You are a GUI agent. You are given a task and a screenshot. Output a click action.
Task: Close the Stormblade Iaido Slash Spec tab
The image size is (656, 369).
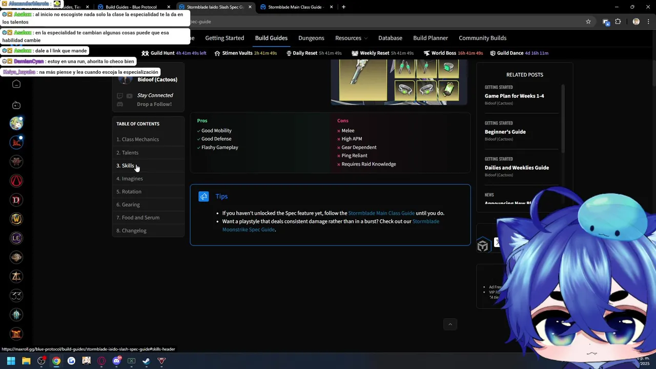pos(250,7)
